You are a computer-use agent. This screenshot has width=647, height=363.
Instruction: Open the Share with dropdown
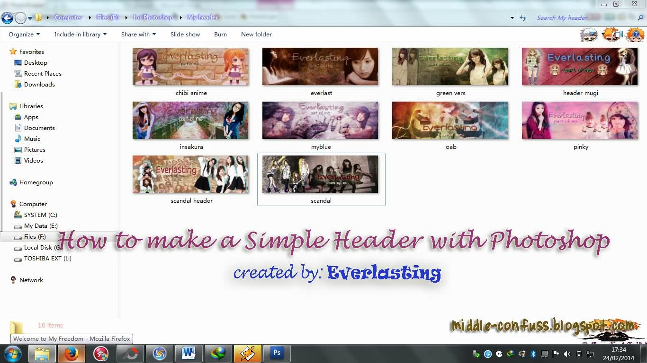(138, 34)
